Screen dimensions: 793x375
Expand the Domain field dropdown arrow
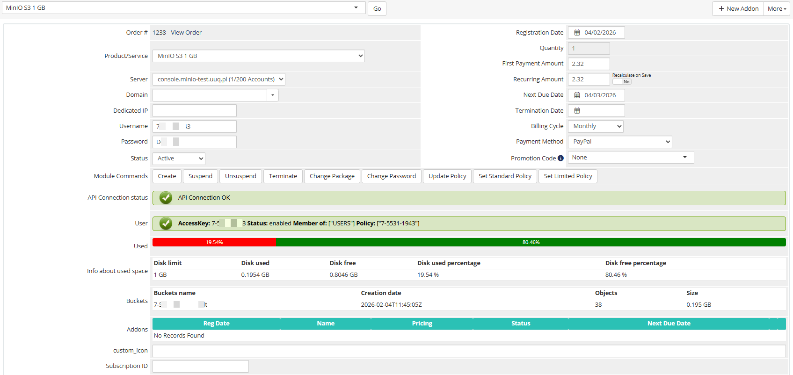tap(273, 95)
